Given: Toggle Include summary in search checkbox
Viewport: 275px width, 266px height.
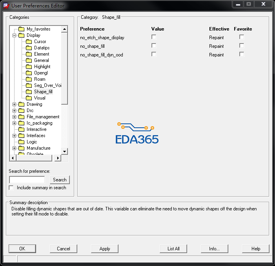Looking at the screenshot, I should click(11, 188).
